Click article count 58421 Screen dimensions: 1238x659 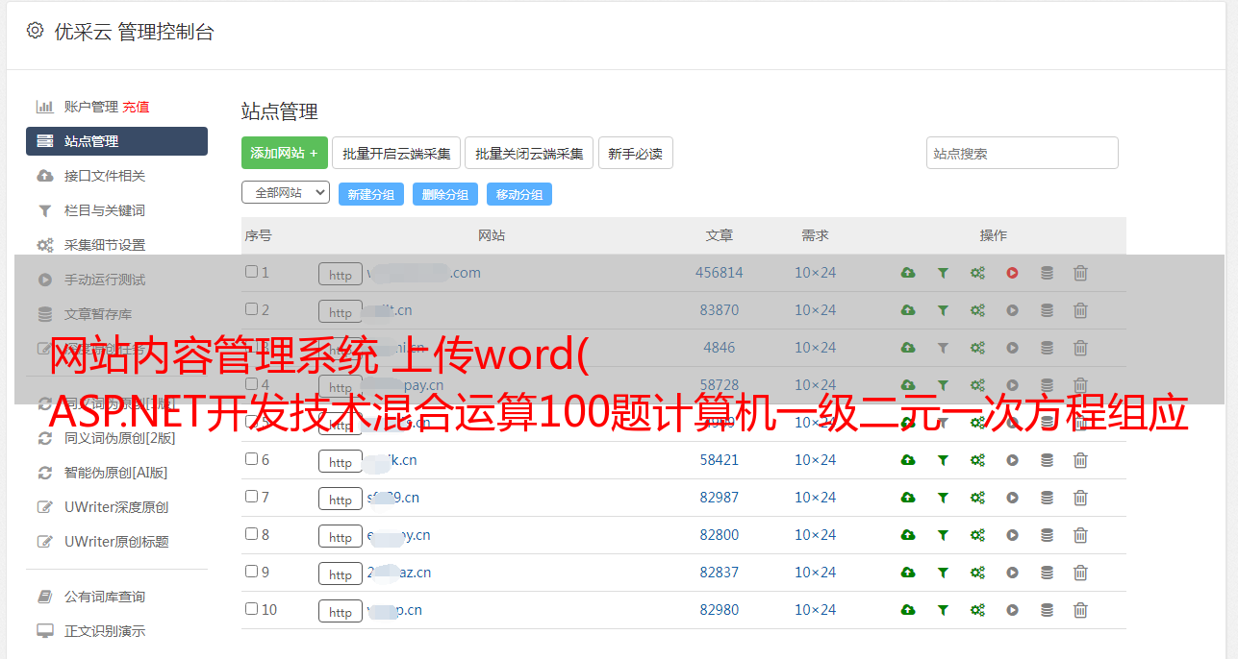(x=720, y=460)
